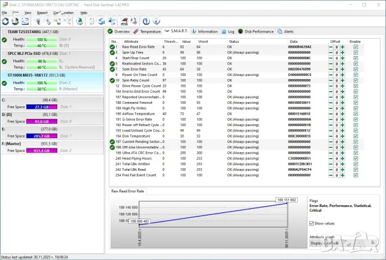Toggle Enable checkbox for Free Fall Event Count
Viewport: 386px width, 260px height.
click(x=356, y=176)
